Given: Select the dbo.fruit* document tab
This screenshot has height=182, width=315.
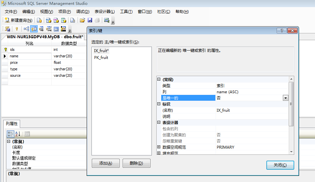Looking at the screenshot, I should tap(45, 37).
